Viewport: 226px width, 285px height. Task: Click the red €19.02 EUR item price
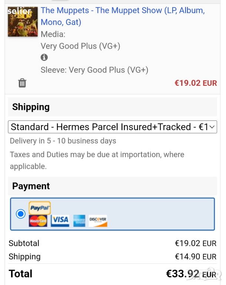tap(196, 83)
